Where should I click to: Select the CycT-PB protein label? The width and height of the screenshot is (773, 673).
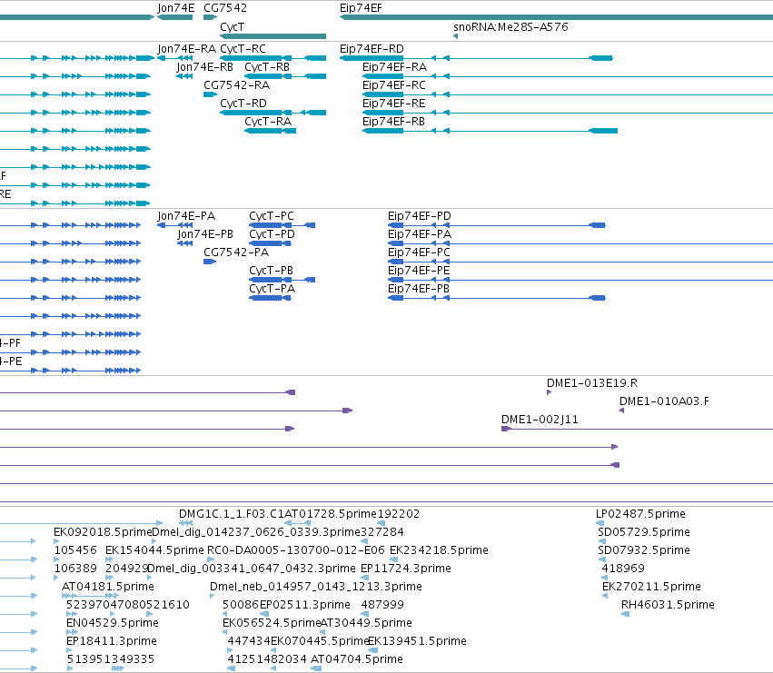pos(272,271)
